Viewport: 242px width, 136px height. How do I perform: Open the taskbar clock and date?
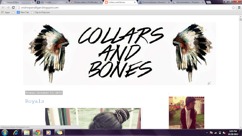pos(233,133)
